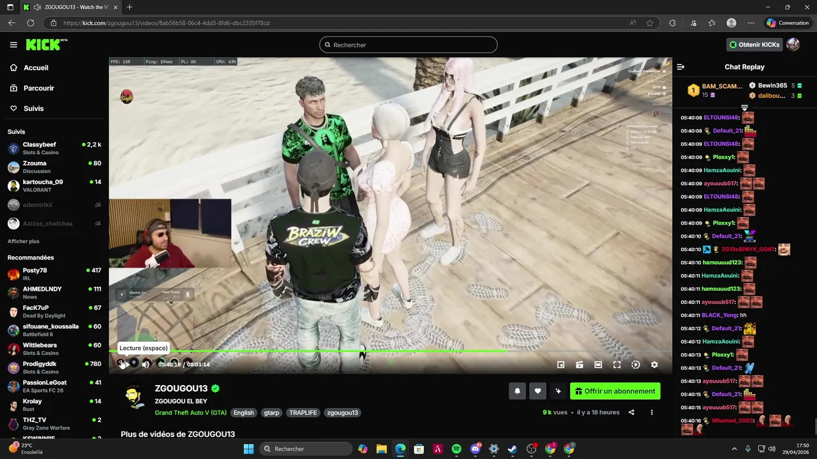Open AHMEDLNDY recommended channel

click(54, 293)
